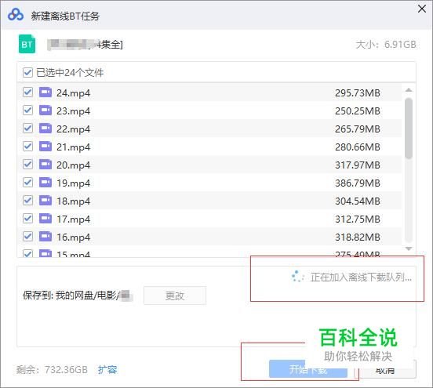Click the video icon beside 16.mp4

click(45, 237)
